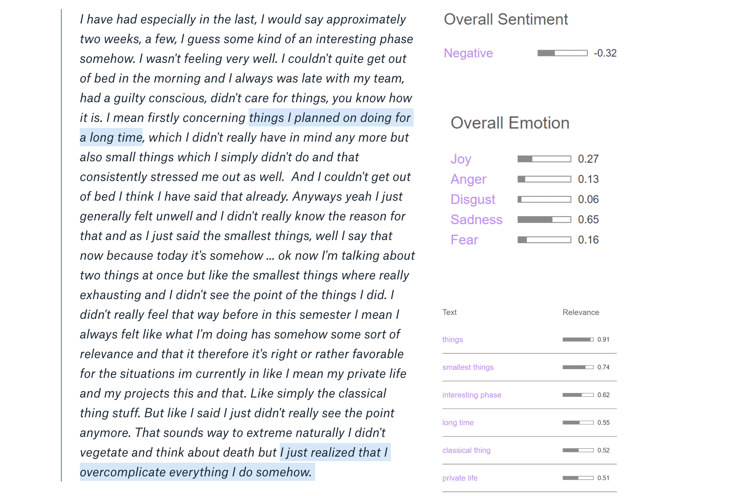Click highlighted sentence 'overcomplicate everything I do somehow'

click(195, 472)
